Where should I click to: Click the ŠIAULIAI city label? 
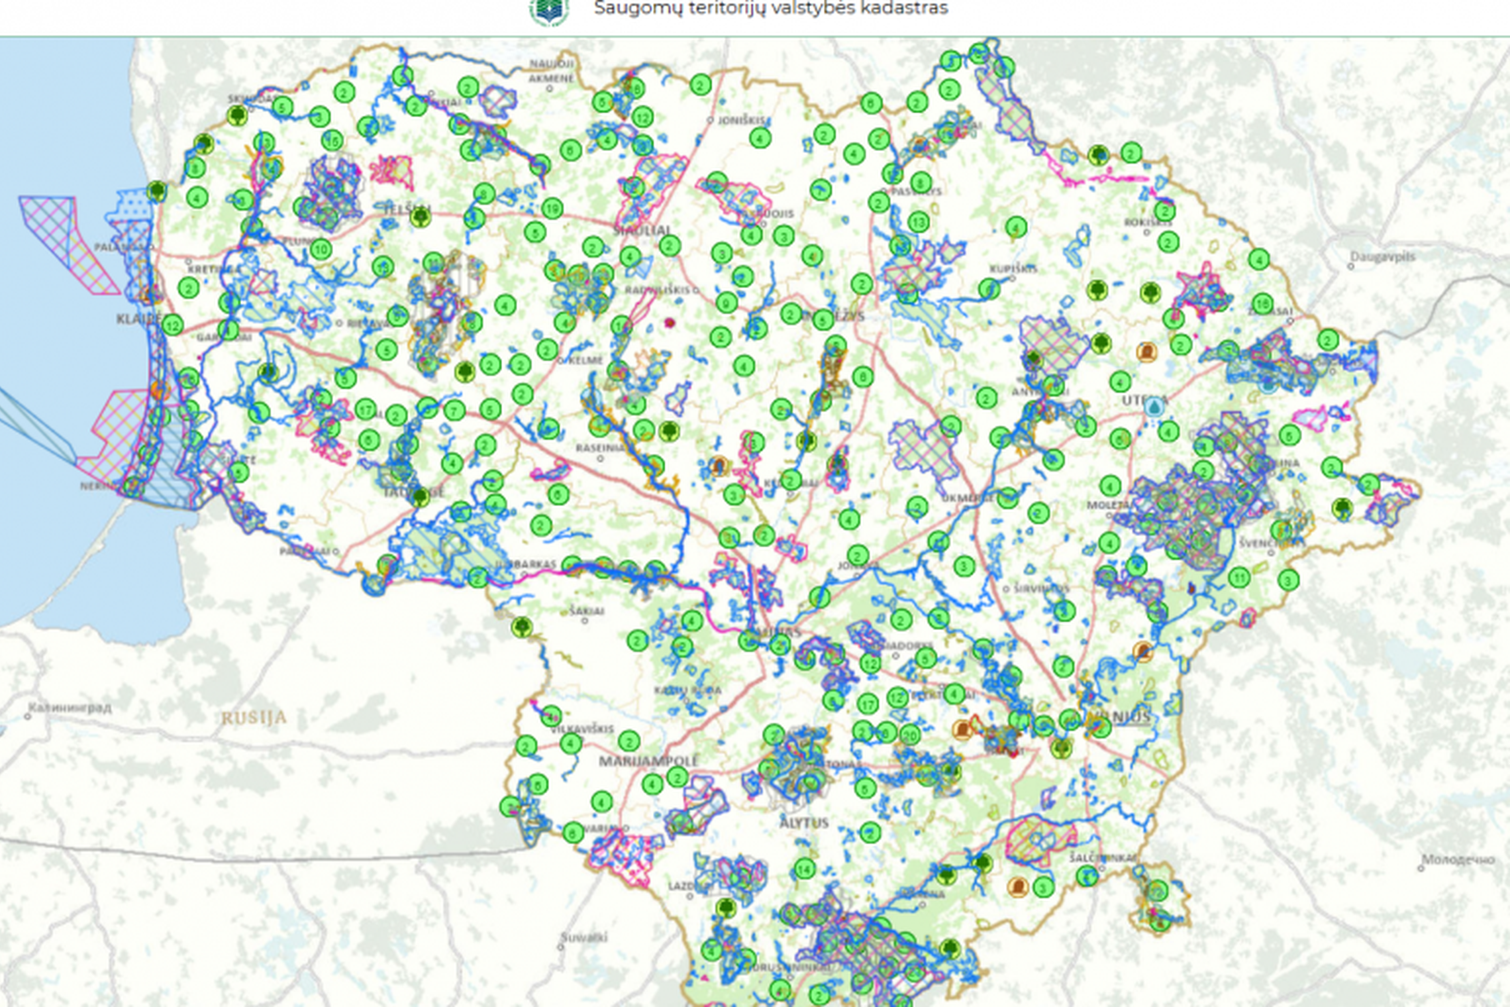click(x=642, y=231)
